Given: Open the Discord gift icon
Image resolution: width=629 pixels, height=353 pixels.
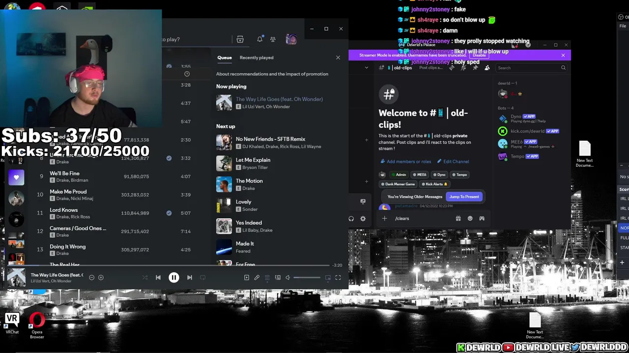Looking at the screenshot, I should [458, 219].
